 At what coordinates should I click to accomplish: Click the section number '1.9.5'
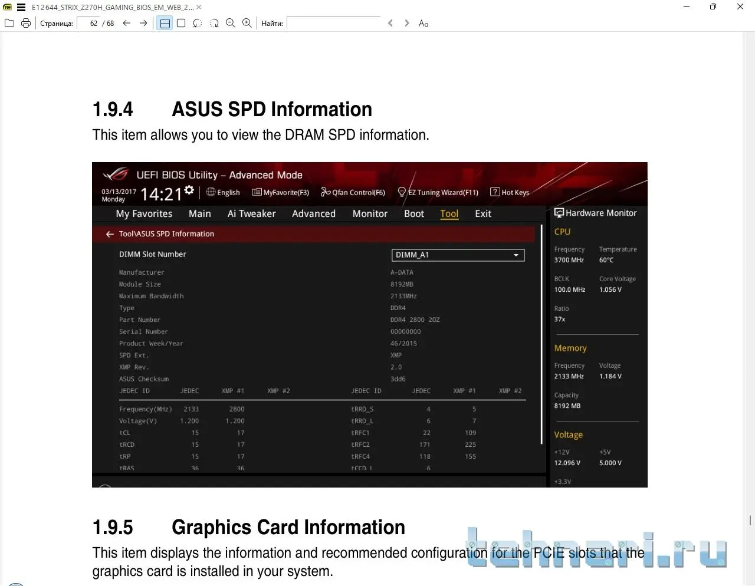tap(113, 527)
